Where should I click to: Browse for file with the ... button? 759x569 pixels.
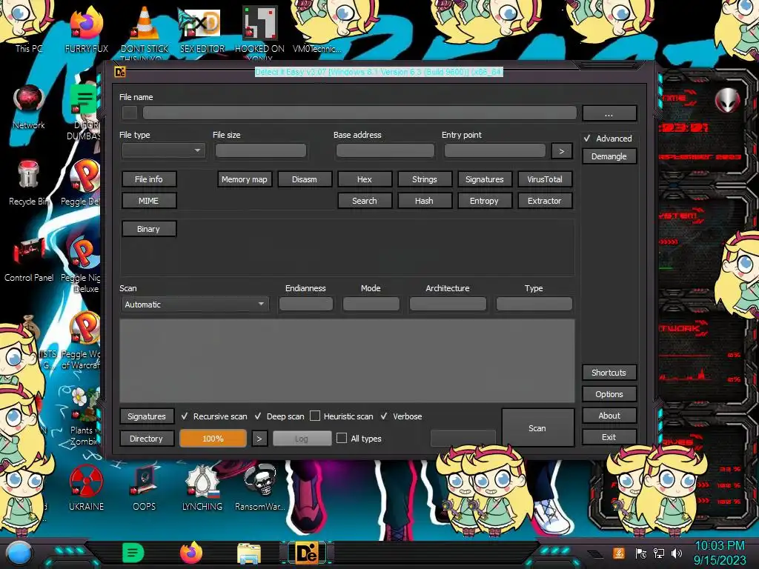(x=609, y=113)
